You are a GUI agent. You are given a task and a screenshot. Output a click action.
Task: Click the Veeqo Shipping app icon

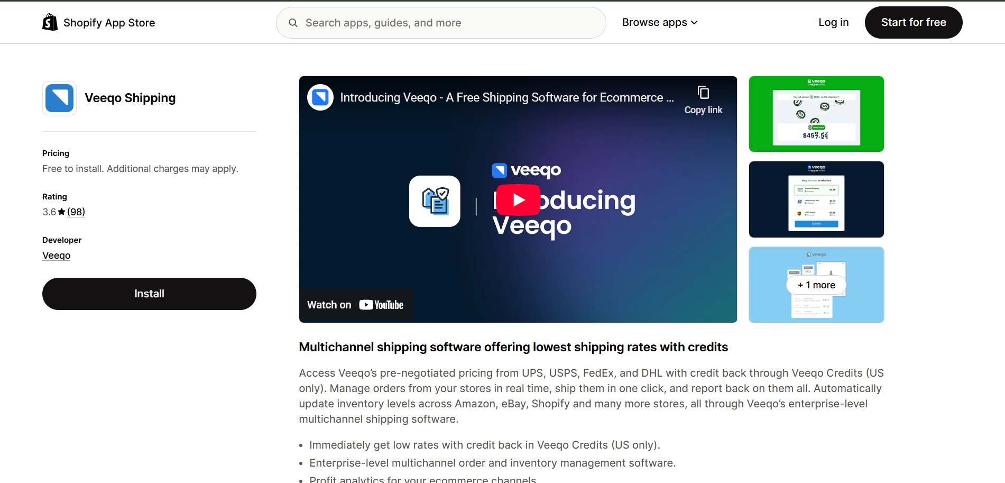click(59, 98)
